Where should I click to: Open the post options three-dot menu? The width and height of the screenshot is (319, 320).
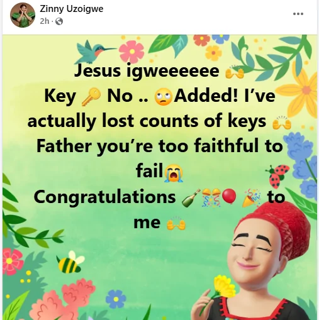click(298, 14)
